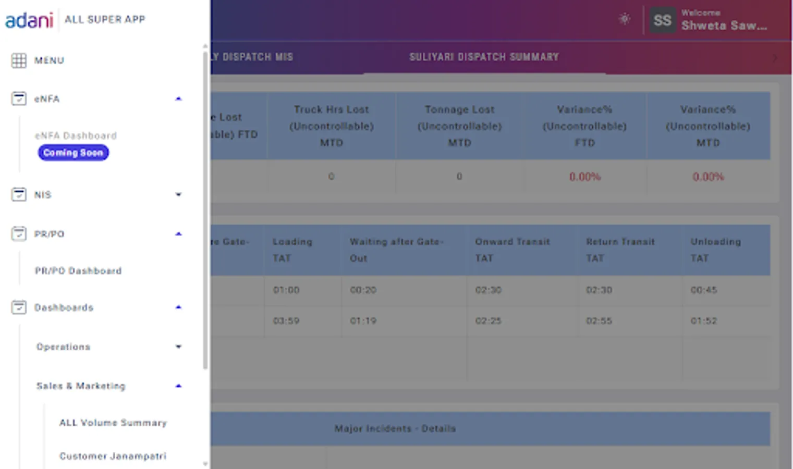Click the MENU grid icon
The height and width of the screenshot is (469, 793).
[x=19, y=60]
